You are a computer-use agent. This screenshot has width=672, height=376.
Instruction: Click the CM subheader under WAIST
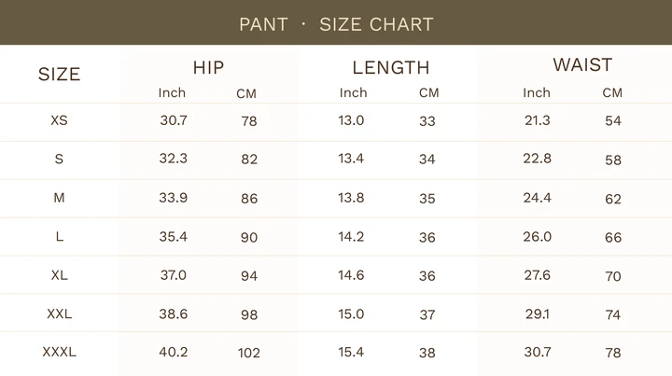click(x=612, y=92)
